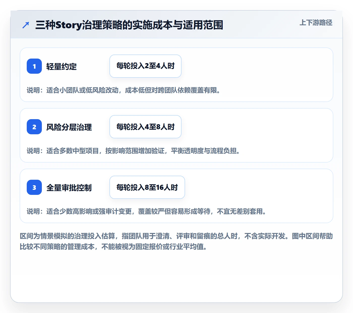Click the description starting 说明：适合少数高影响或强审计变更
Screen dimensions: 353x313
click(146, 211)
